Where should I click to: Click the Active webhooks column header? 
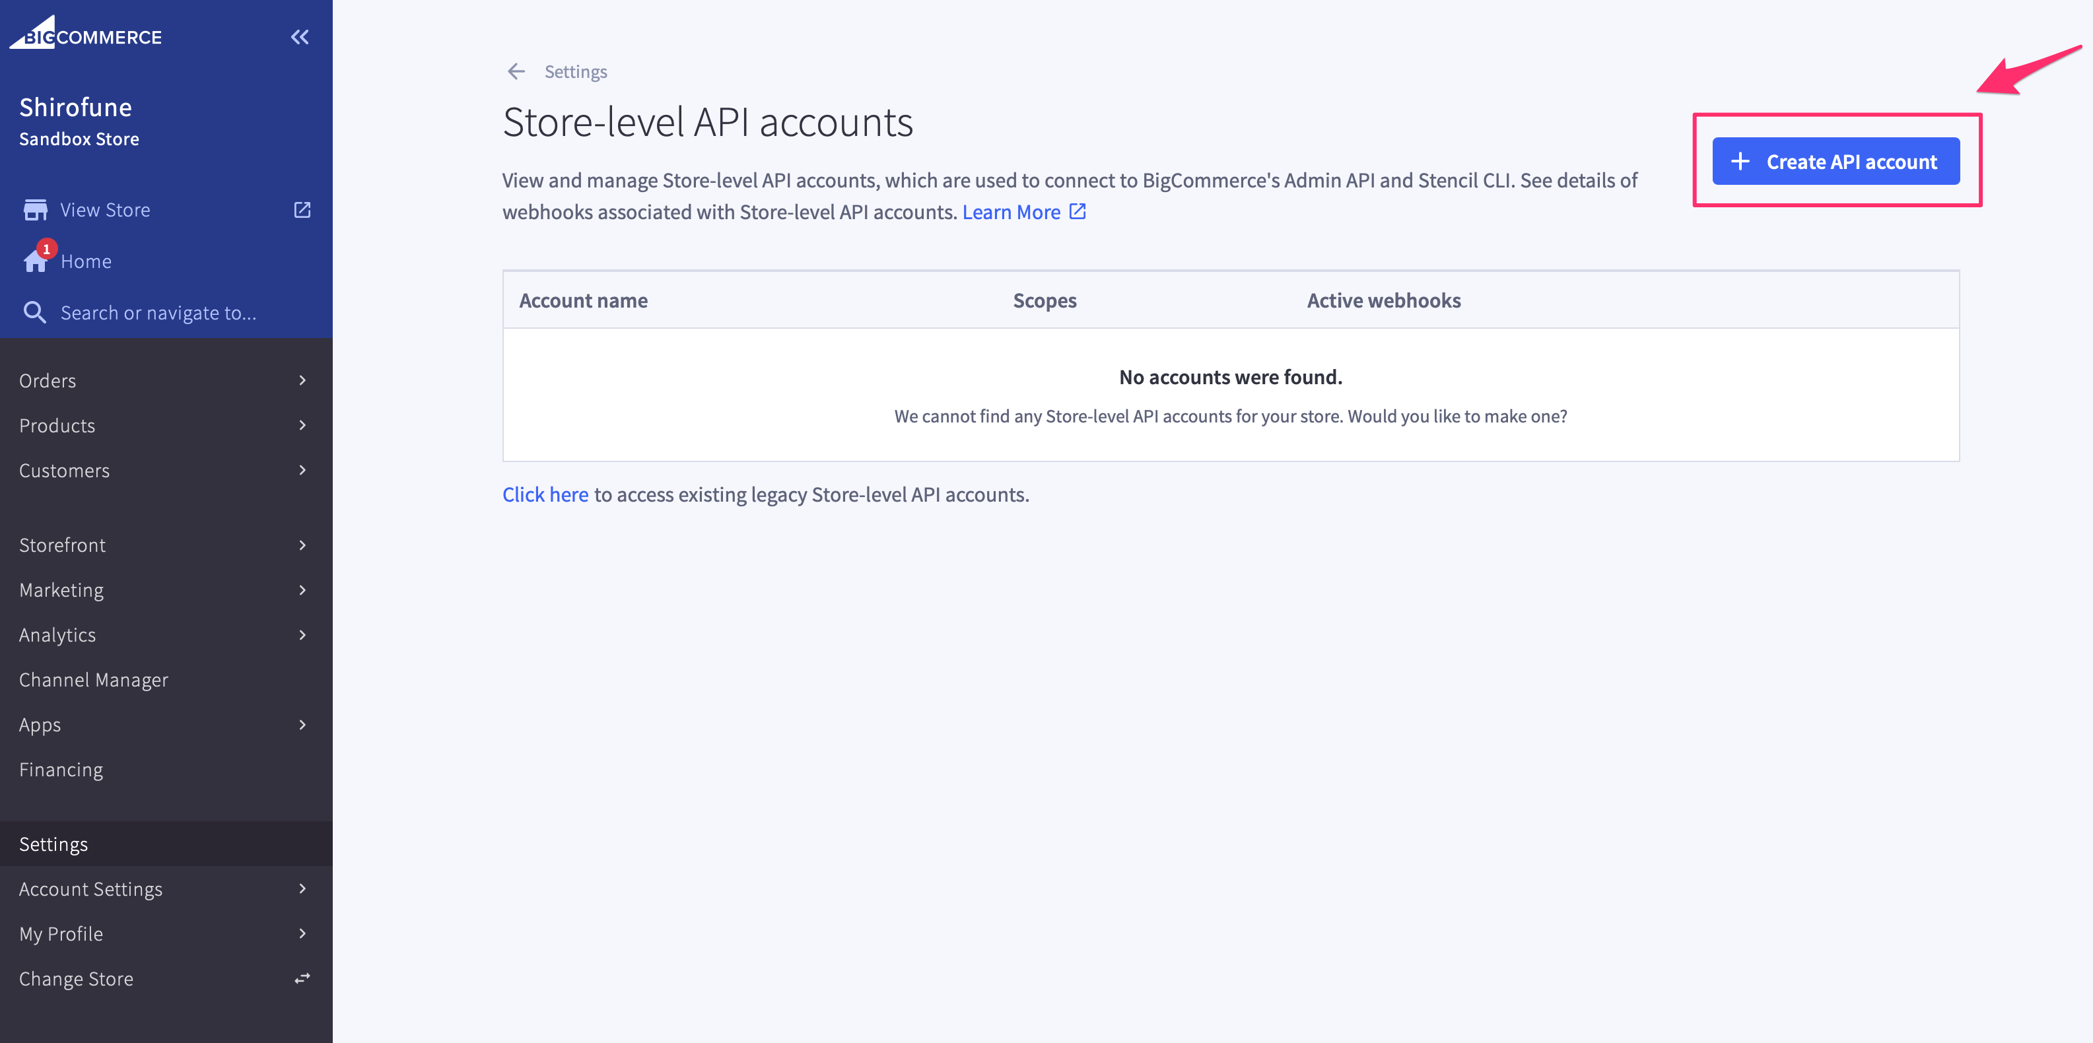point(1384,300)
